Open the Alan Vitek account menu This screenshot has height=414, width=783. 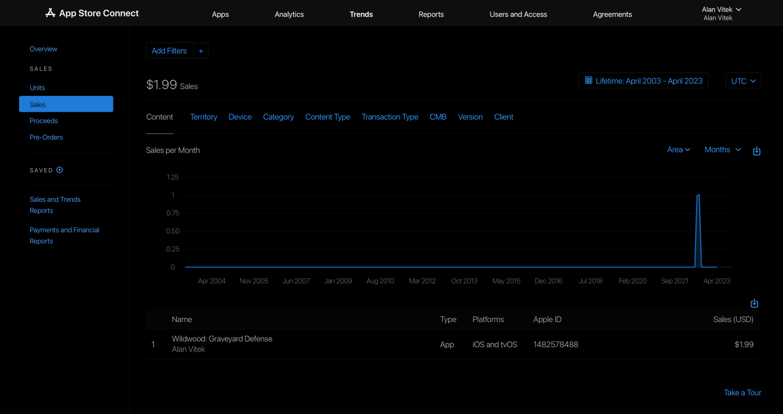pos(721,13)
